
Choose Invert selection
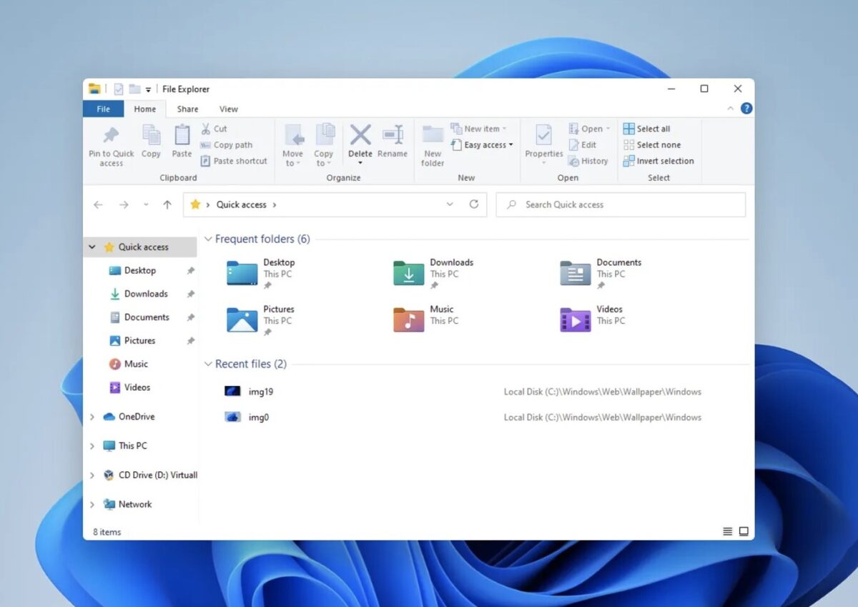point(658,161)
